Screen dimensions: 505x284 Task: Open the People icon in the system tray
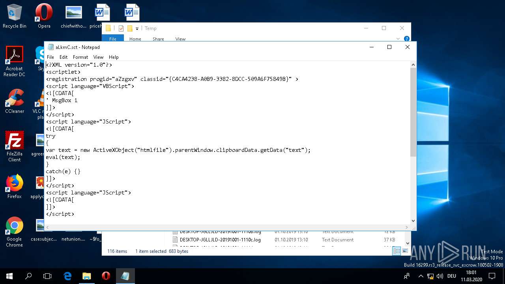pyautogui.click(x=407, y=276)
